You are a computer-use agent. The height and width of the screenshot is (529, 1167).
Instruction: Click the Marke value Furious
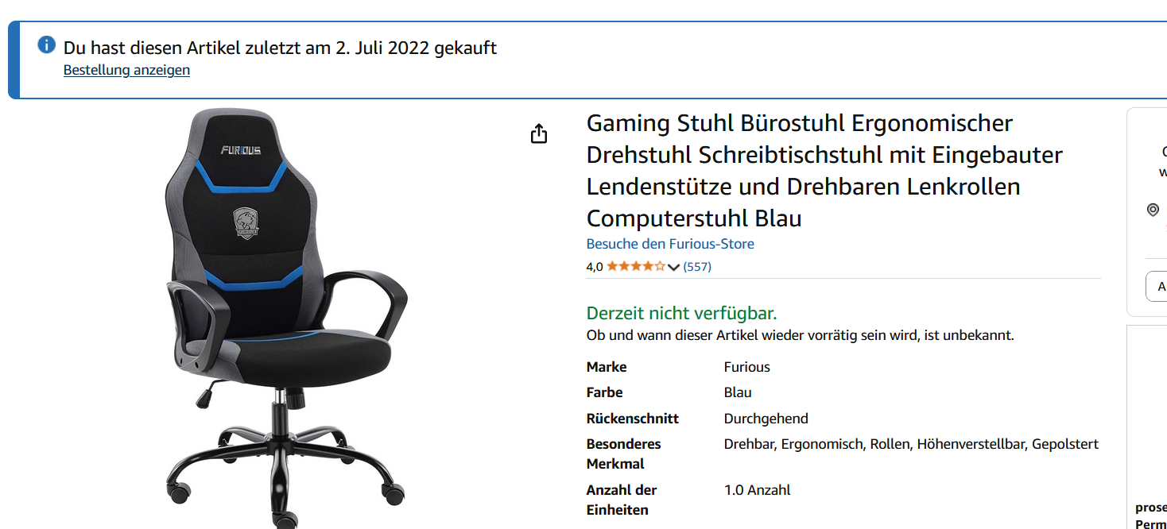[x=746, y=367]
